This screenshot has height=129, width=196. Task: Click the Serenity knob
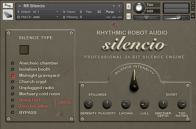click(x=88, y=104)
